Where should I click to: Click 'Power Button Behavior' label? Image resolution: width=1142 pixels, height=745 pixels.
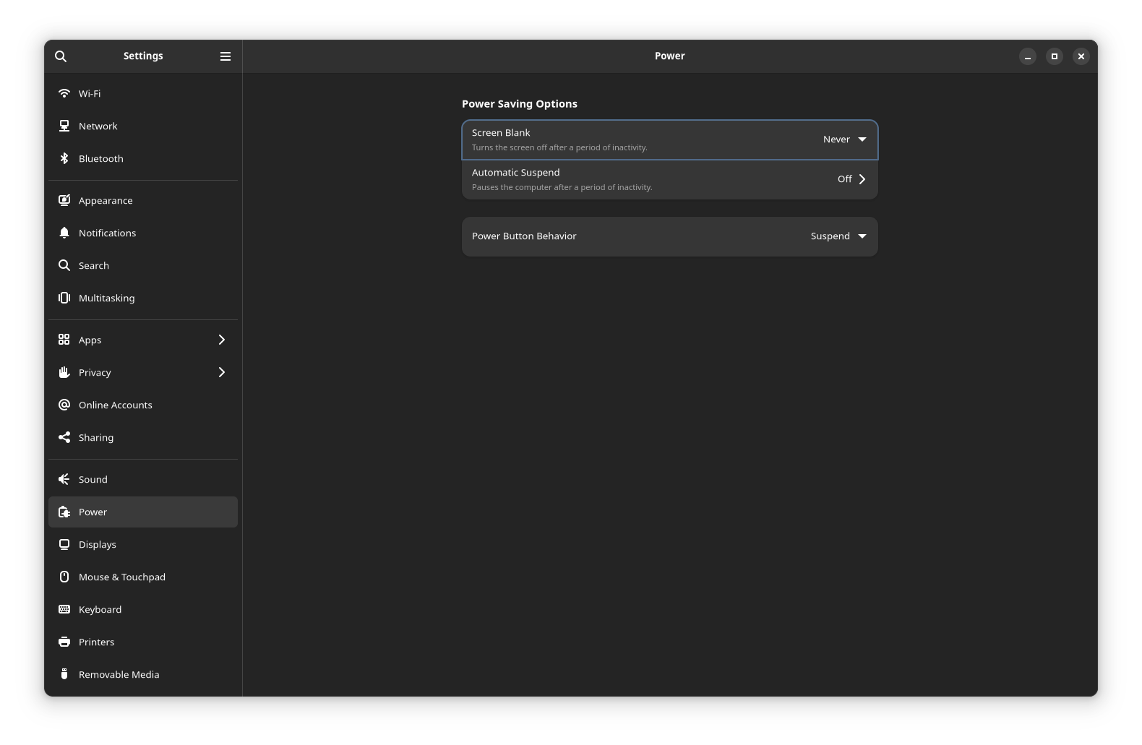524,236
